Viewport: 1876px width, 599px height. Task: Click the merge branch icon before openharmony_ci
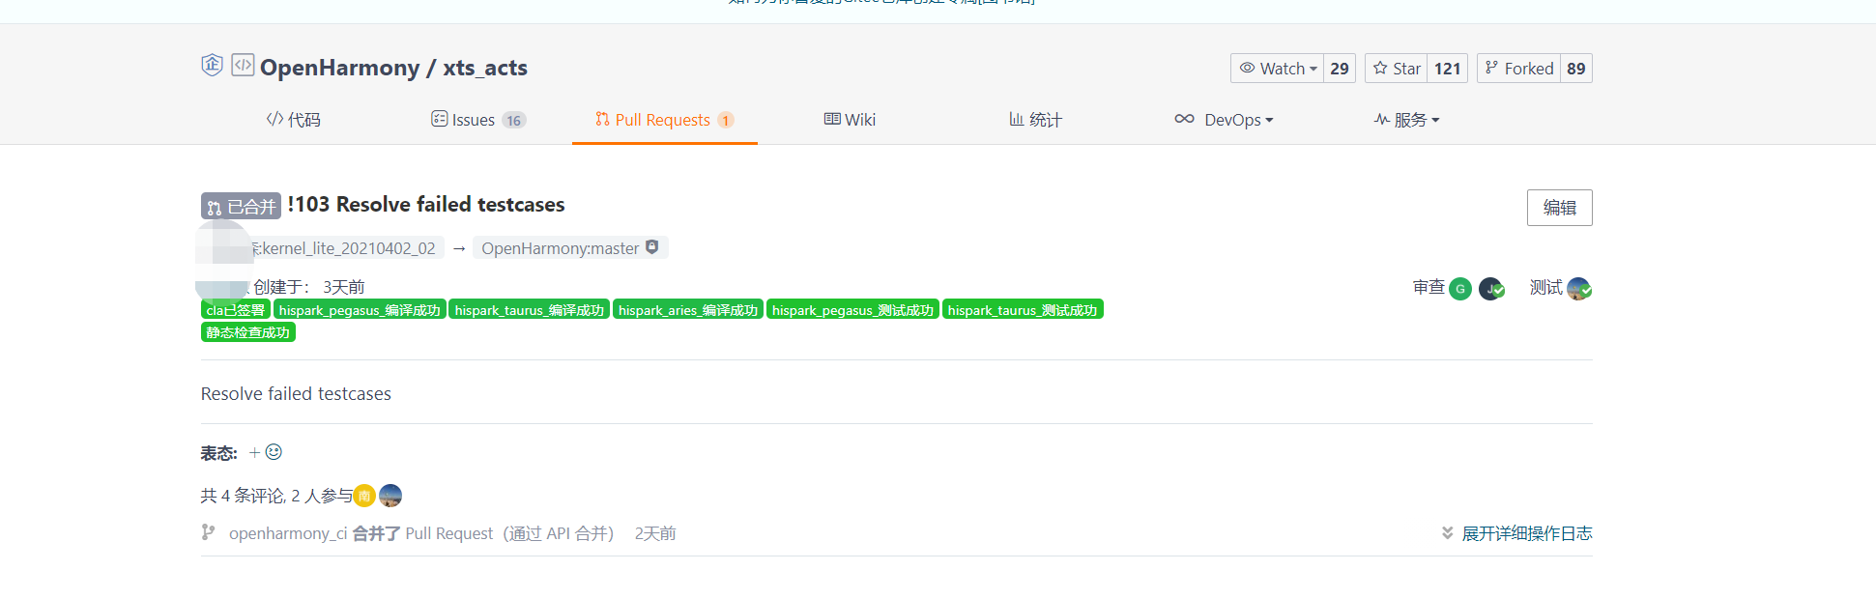[208, 532]
